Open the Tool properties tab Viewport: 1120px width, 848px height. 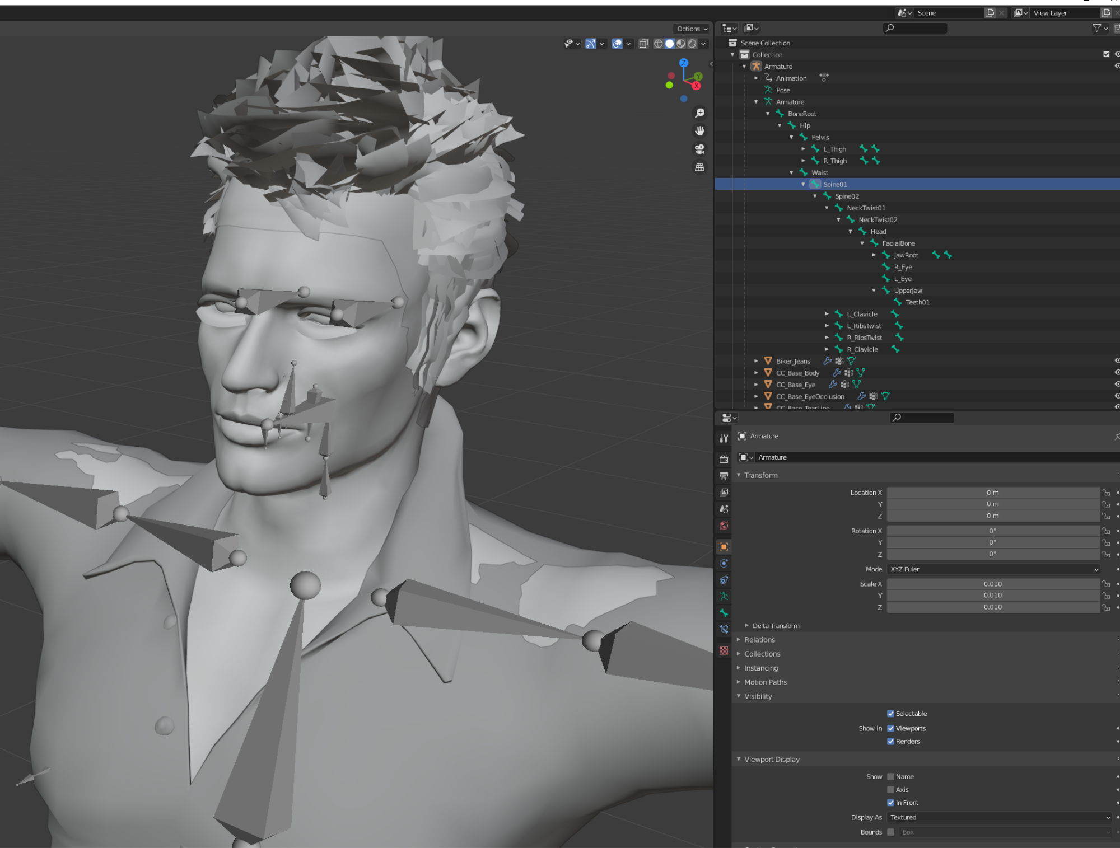pyautogui.click(x=724, y=438)
